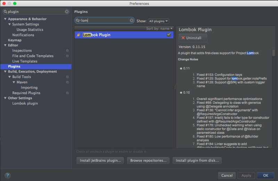
Task: Open the Required Plugins page
Action: click(26, 93)
